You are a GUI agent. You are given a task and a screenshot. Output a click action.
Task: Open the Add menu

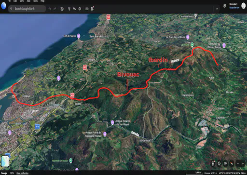click(x=28, y=1)
